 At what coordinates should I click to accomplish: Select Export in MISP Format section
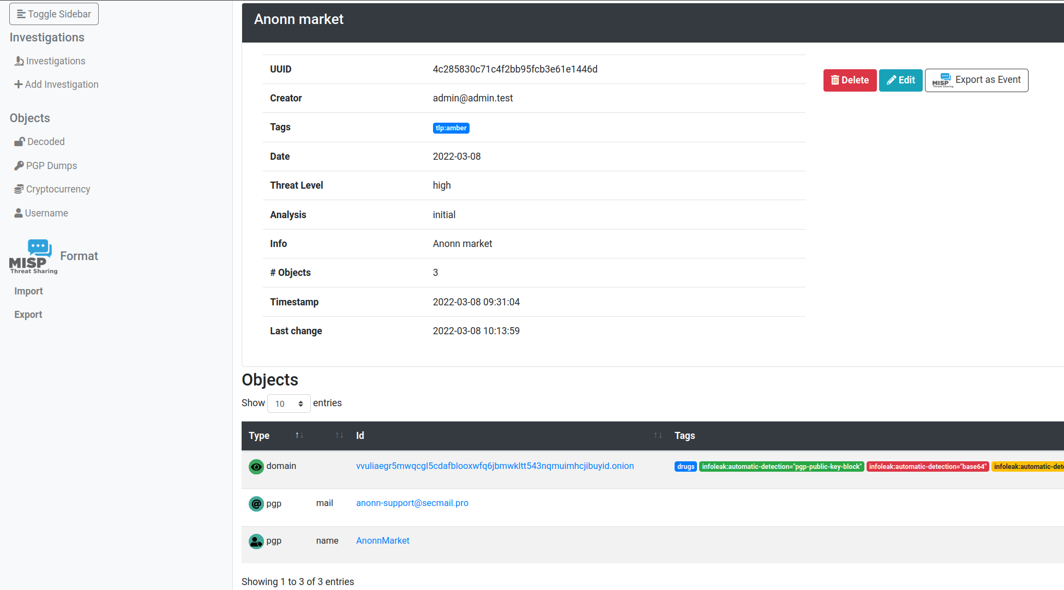28,315
